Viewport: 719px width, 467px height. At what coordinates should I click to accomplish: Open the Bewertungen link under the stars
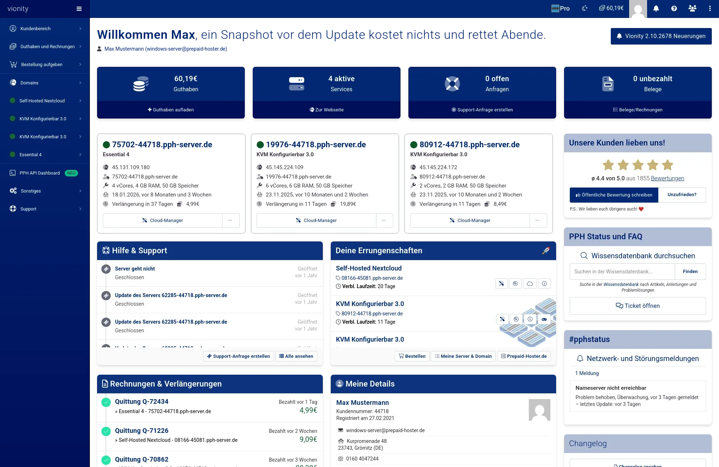point(667,179)
